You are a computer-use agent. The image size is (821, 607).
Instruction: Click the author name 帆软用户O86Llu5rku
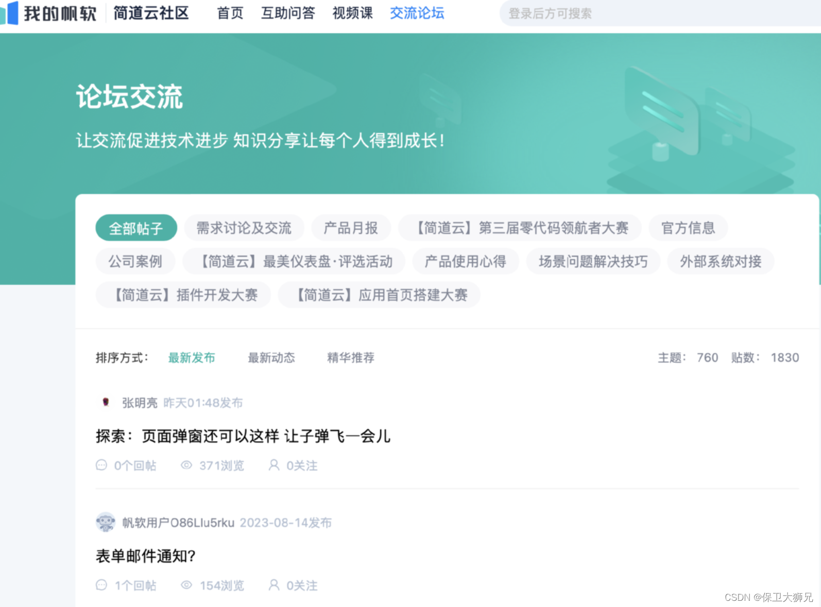tap(178, 522)
